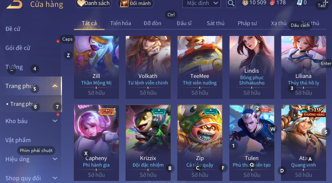
Task: Switch to the Pháp sư tab
Action: tap(247, 23)
